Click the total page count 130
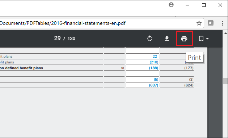The width and height of the screenshot is (228, 138). (x=71, y=39)
